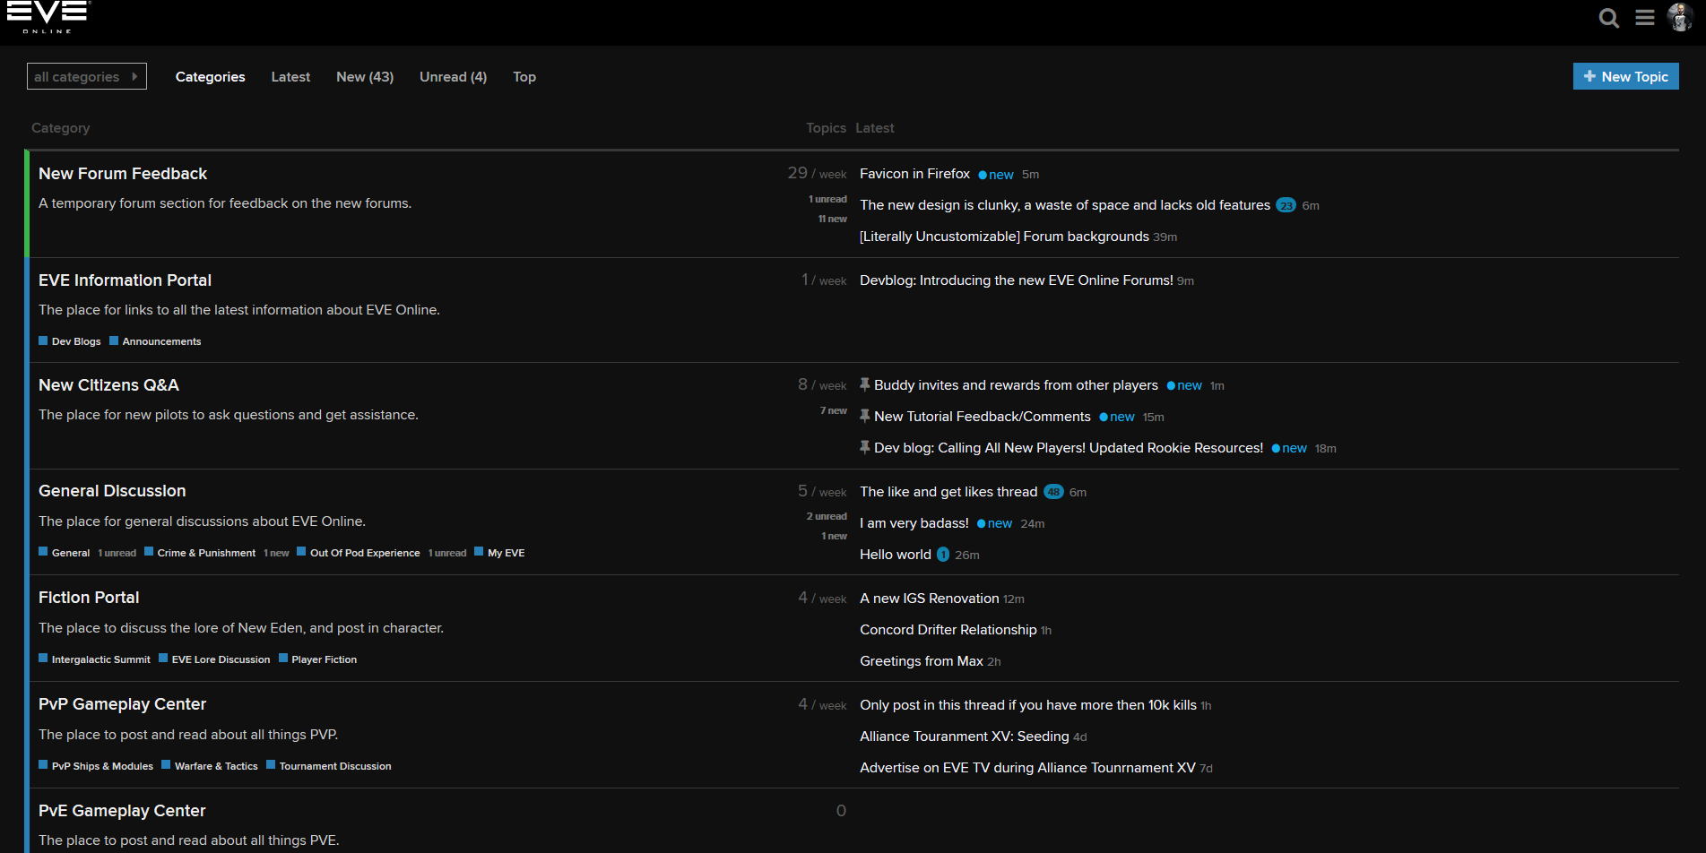Click pin icon beside New Tutorial Feedback topic
The height and width of the screenshot is (853, 1706).
pyautogui.click(x=864, y=416)
